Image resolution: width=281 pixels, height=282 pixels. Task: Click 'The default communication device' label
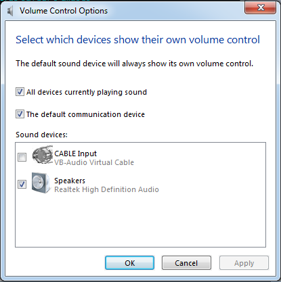click(x=85, y=114)
